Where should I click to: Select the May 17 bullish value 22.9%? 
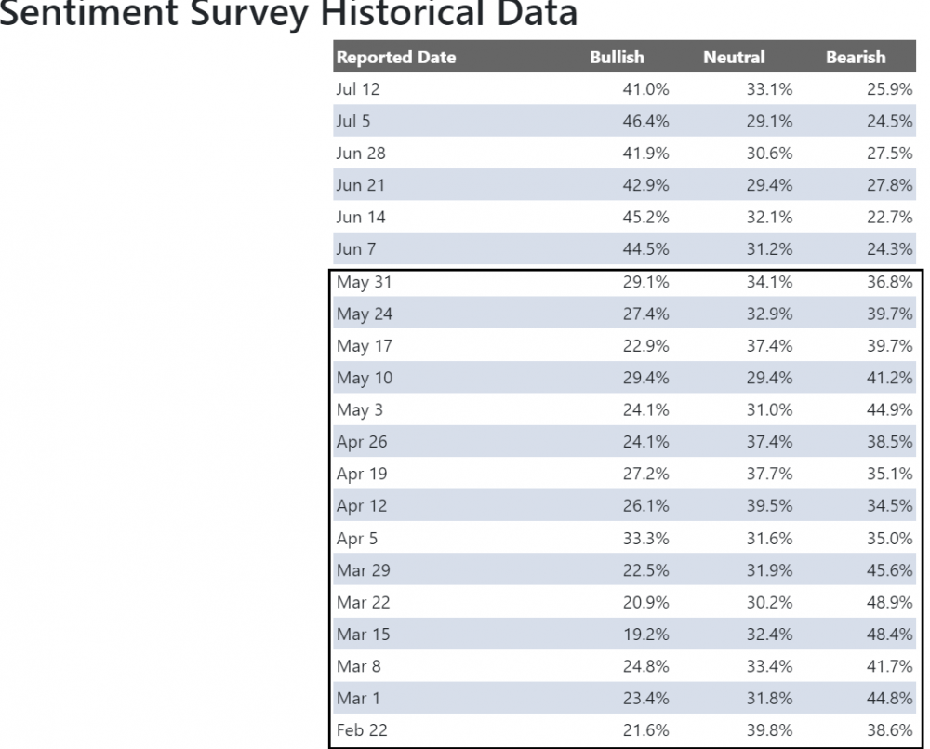[x=645, y=346]
